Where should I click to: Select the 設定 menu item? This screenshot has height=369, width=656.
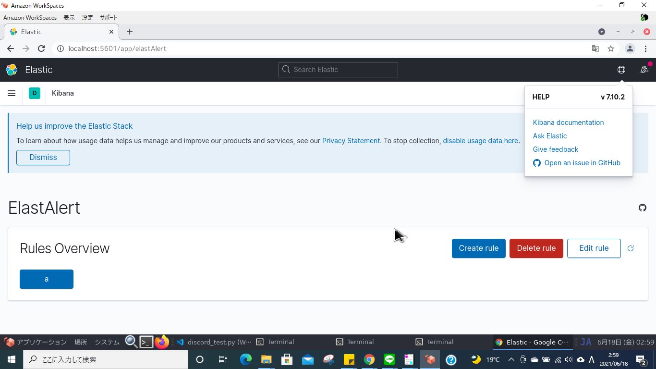[87, 17]
